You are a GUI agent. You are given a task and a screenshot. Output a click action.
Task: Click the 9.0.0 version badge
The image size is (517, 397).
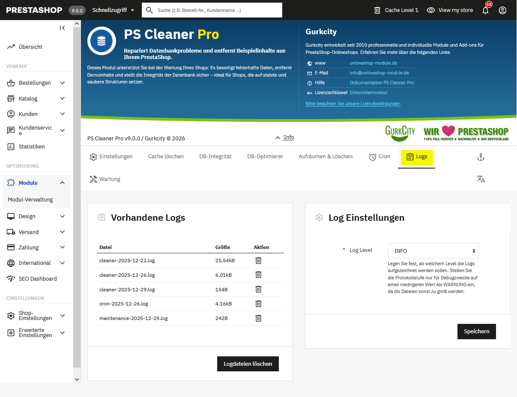coord(77,10)
